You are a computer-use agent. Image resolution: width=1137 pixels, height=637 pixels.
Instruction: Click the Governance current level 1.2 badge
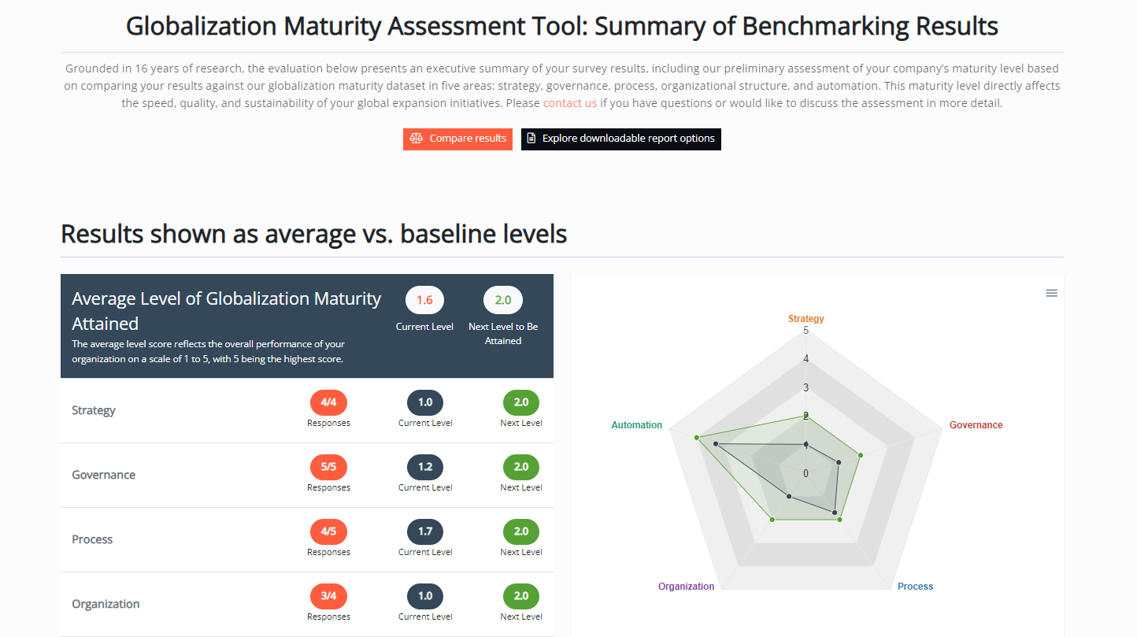(424, 467)
